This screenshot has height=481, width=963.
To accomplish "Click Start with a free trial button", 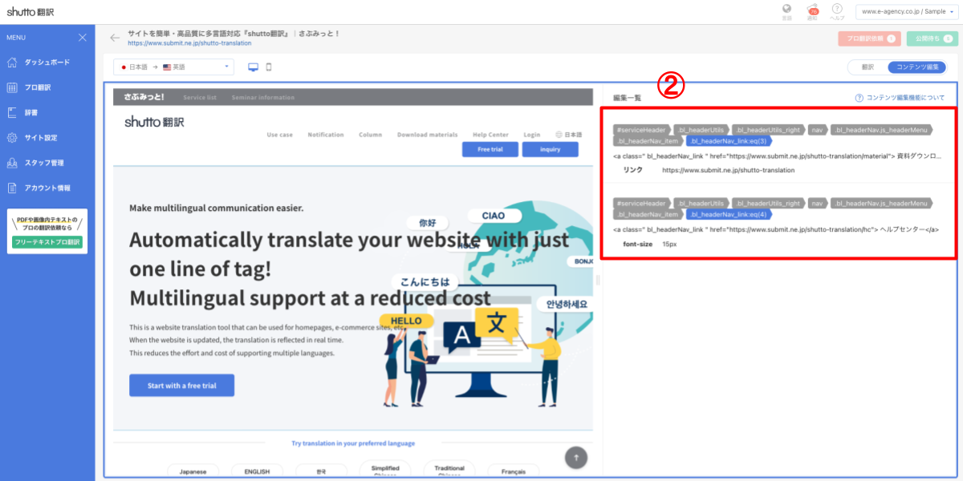I will pos(182,386).
